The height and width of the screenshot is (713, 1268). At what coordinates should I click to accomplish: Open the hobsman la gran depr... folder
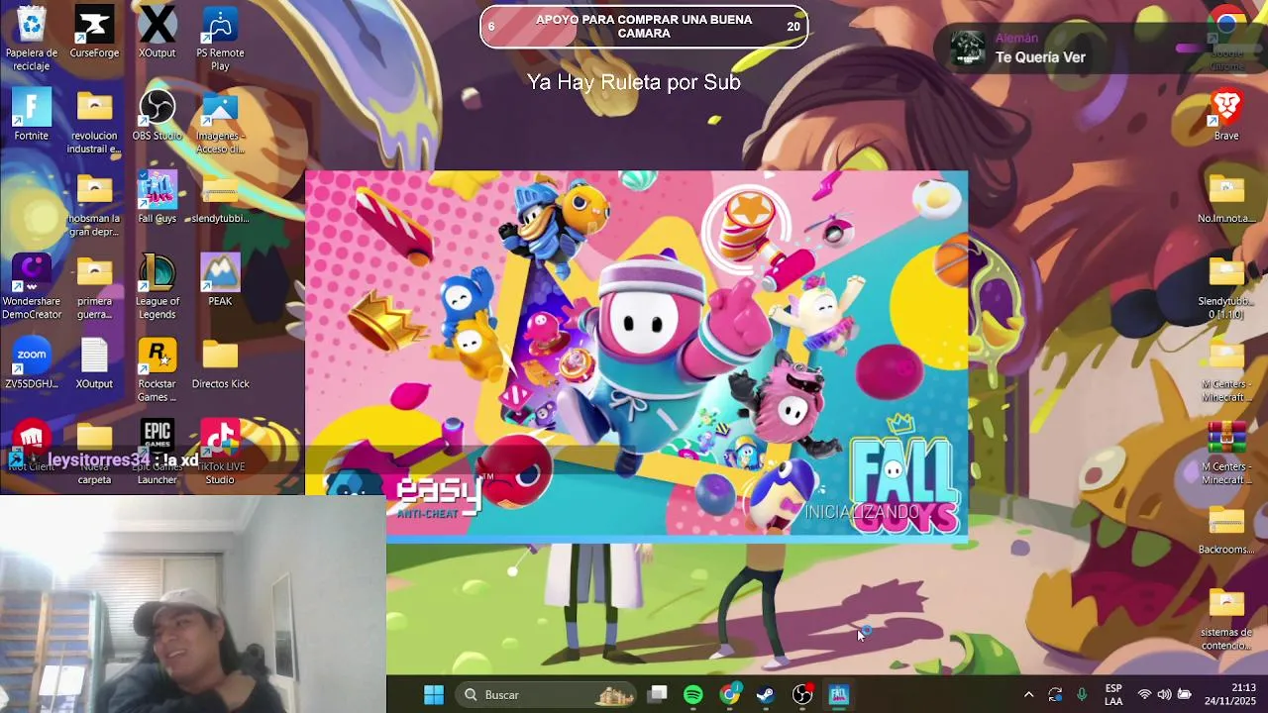94,206
